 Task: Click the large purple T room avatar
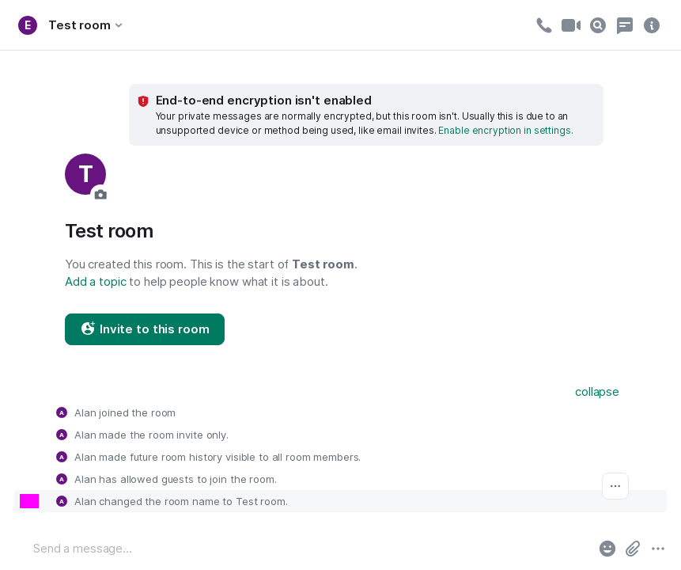coord(85,174)
